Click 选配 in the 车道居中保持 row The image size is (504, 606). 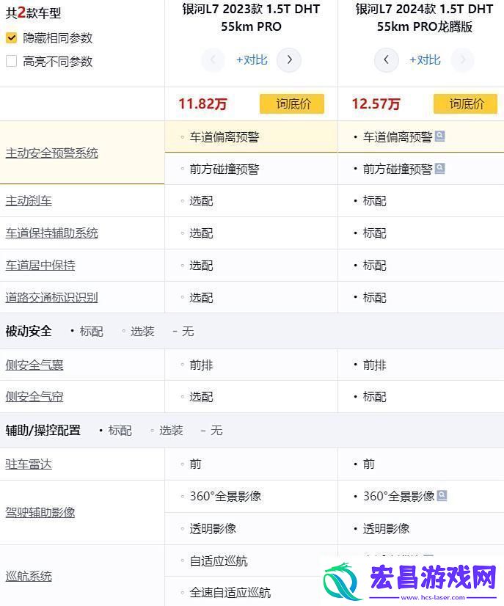[201, 266]
